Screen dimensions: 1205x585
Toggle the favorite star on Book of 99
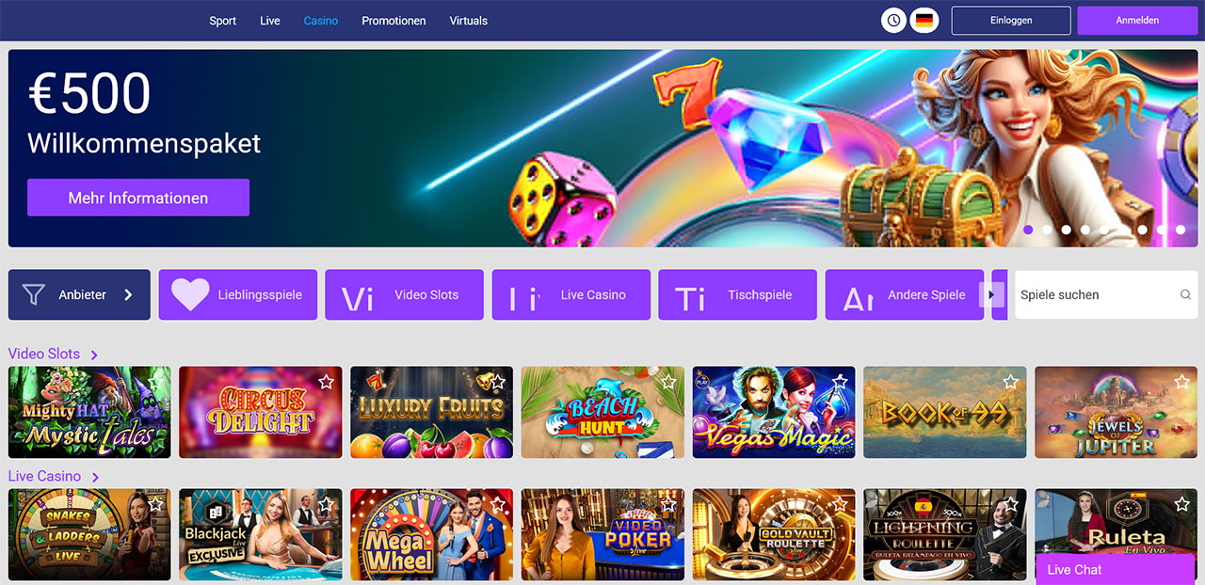tap(1011, 382)
